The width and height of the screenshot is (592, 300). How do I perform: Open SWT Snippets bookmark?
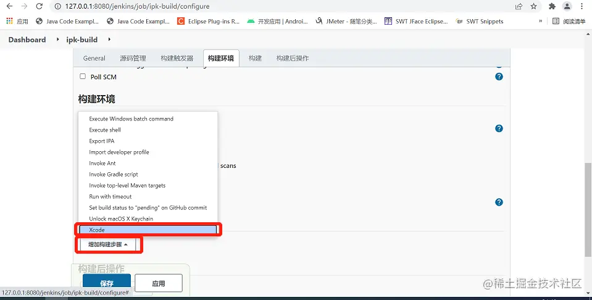480,22
